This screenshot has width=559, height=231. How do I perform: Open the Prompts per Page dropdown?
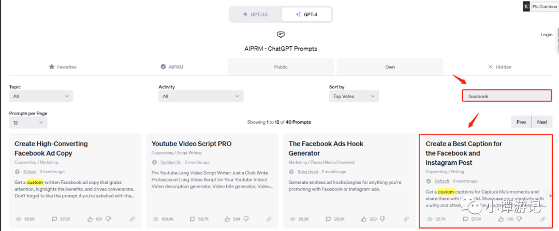pyautogui.click(x=28, y=122)
